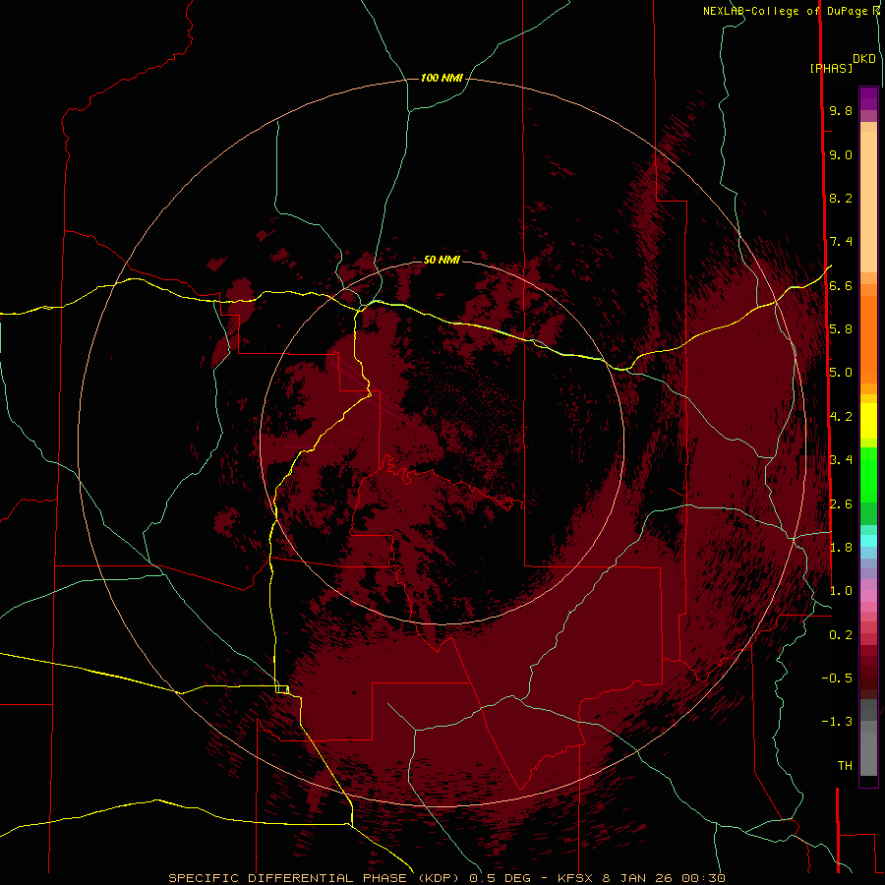The height and width of the screenshot is (885, 885).
Task: Click the 9.8 value on the color scale
Action: 841,110
